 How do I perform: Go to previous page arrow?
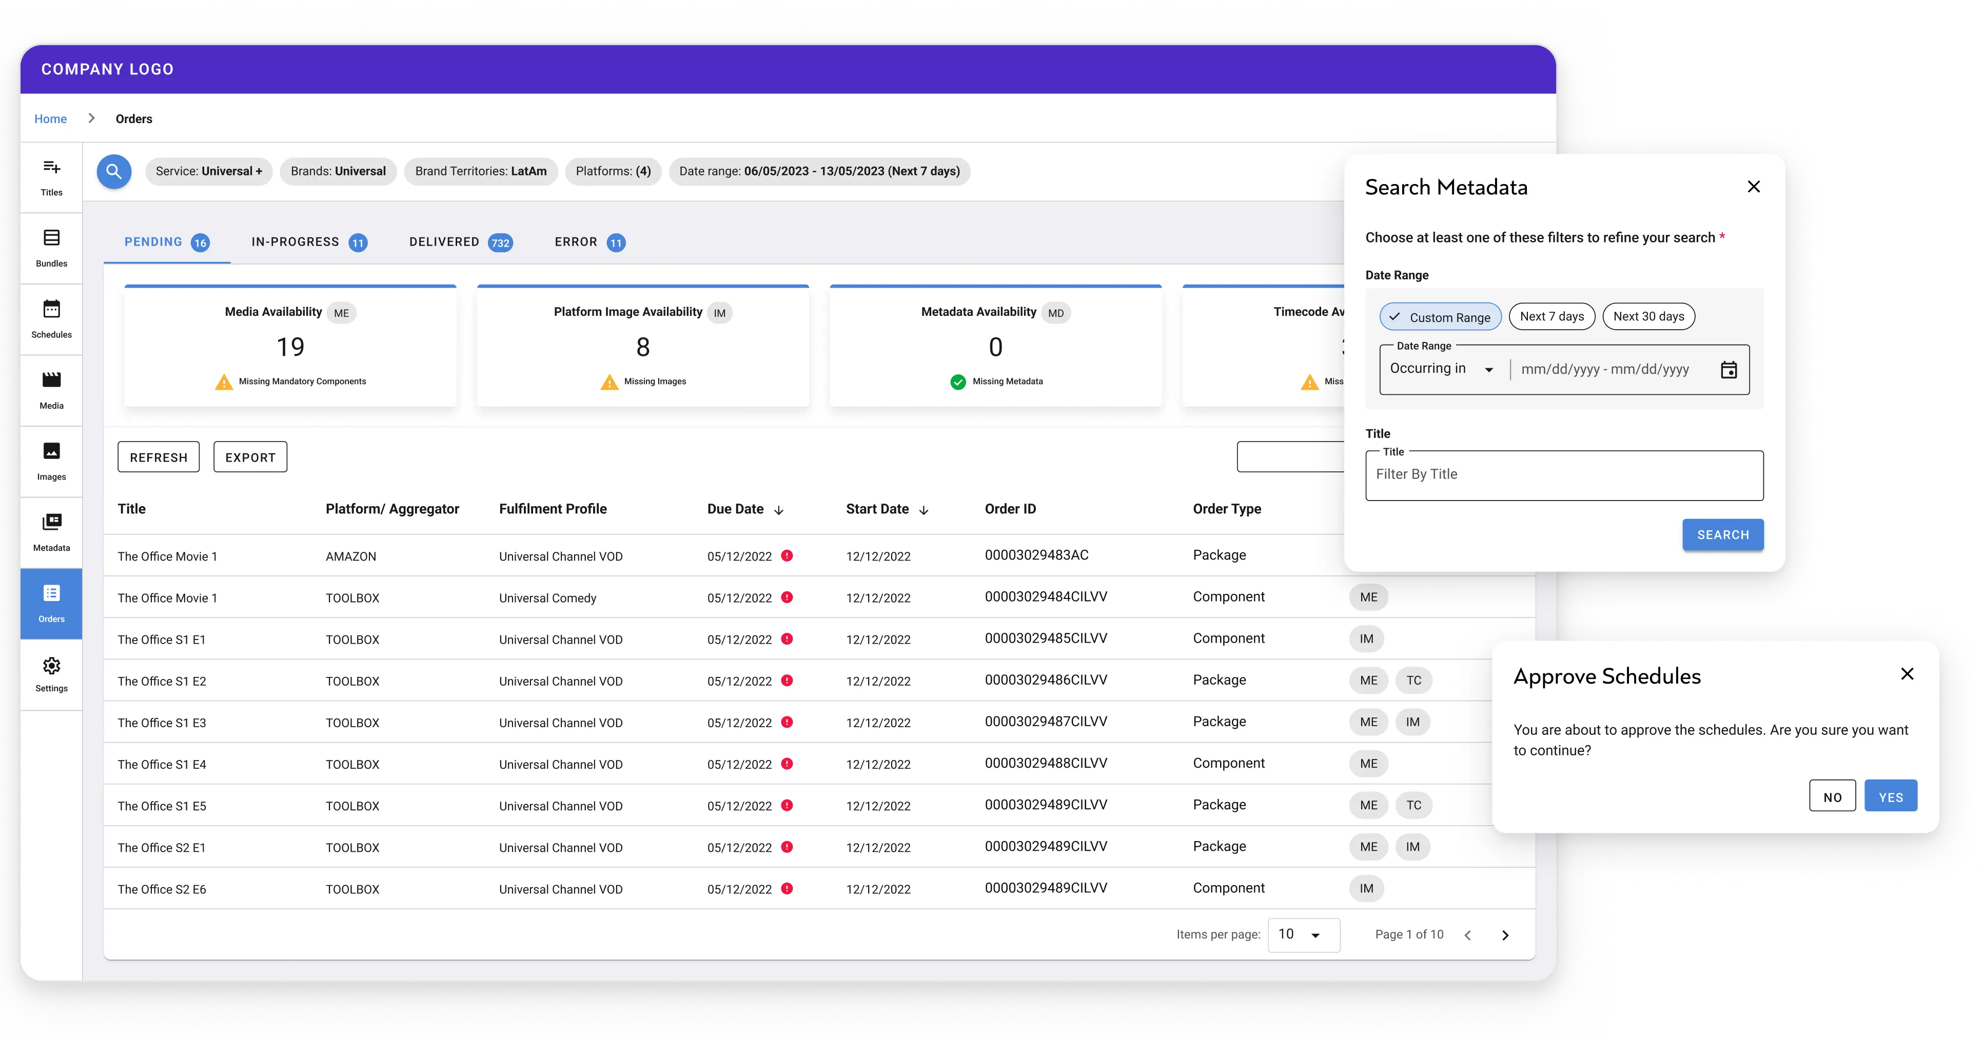(1468, 934)
